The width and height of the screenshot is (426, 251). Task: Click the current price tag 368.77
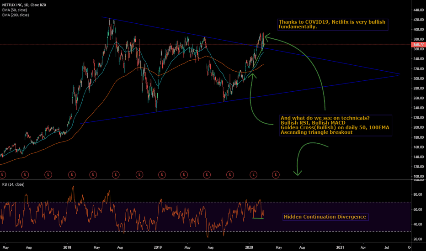point(419,45)
